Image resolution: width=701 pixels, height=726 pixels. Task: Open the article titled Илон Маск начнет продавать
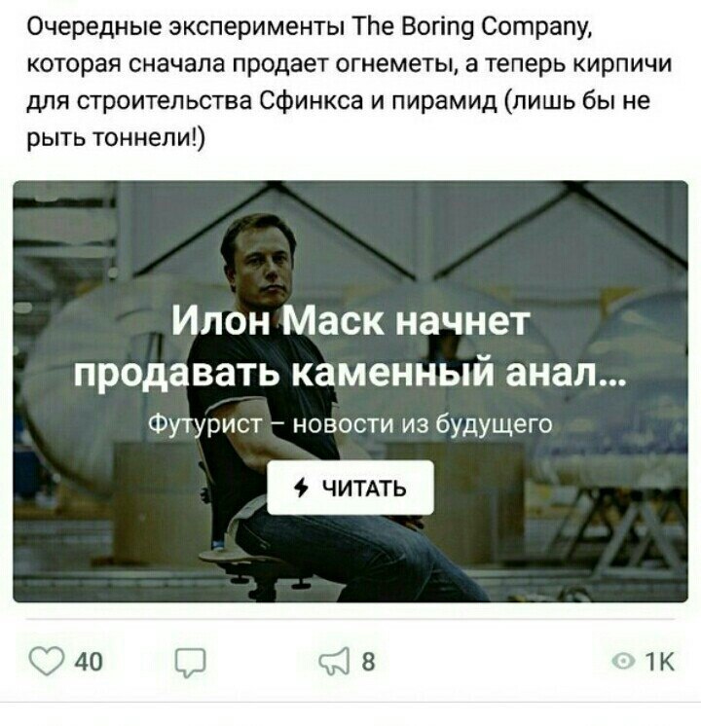(x=350, y=346)
